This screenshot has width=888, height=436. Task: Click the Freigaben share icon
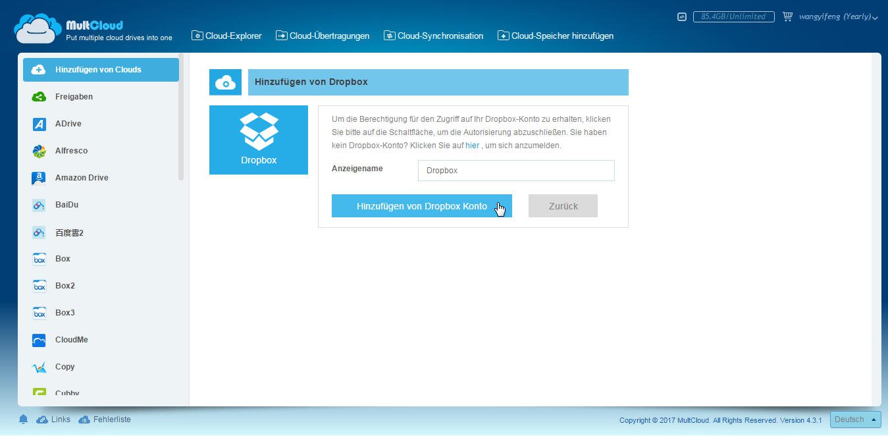coord(39,97)
